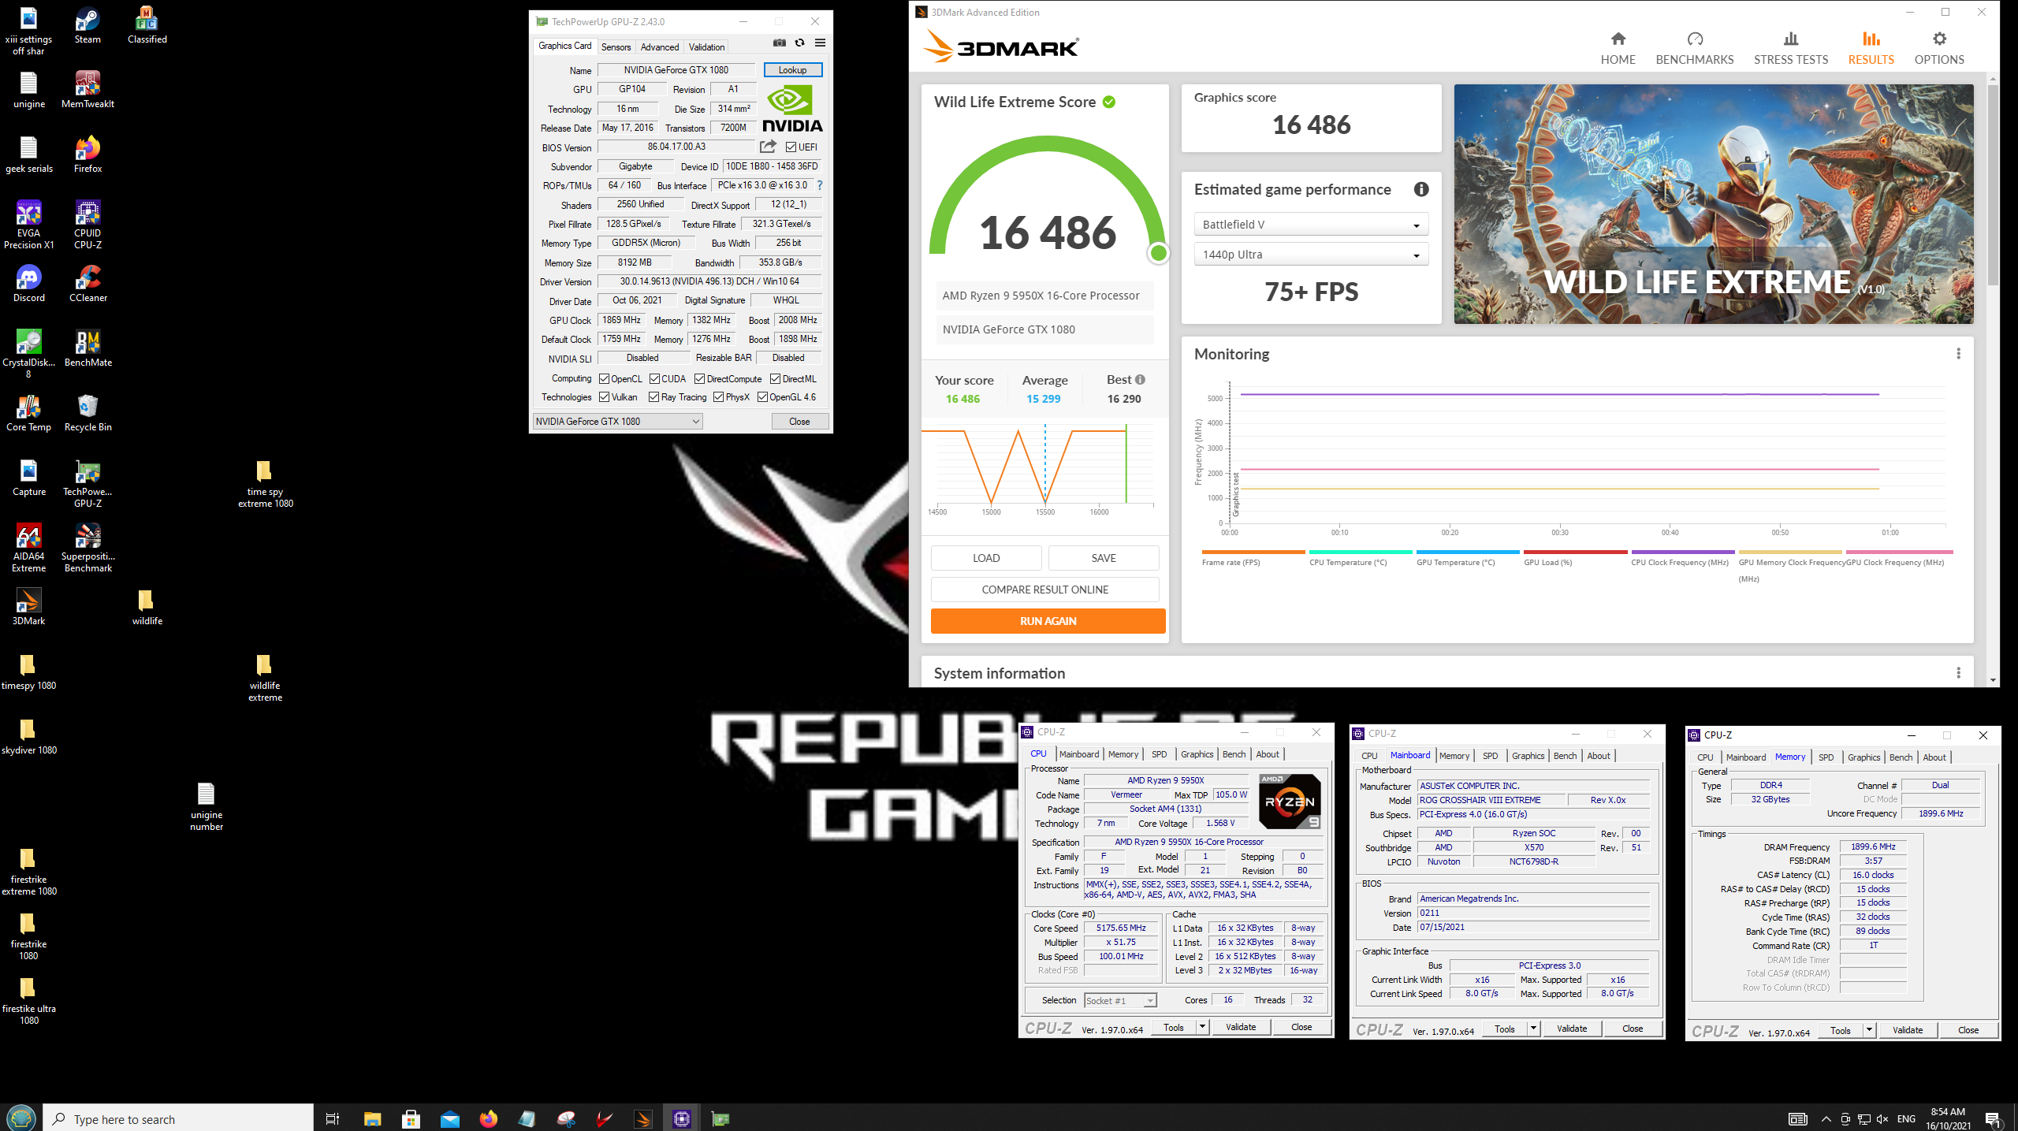Toggle UEFI checkbox in GPU-Z

click(791, 147)
